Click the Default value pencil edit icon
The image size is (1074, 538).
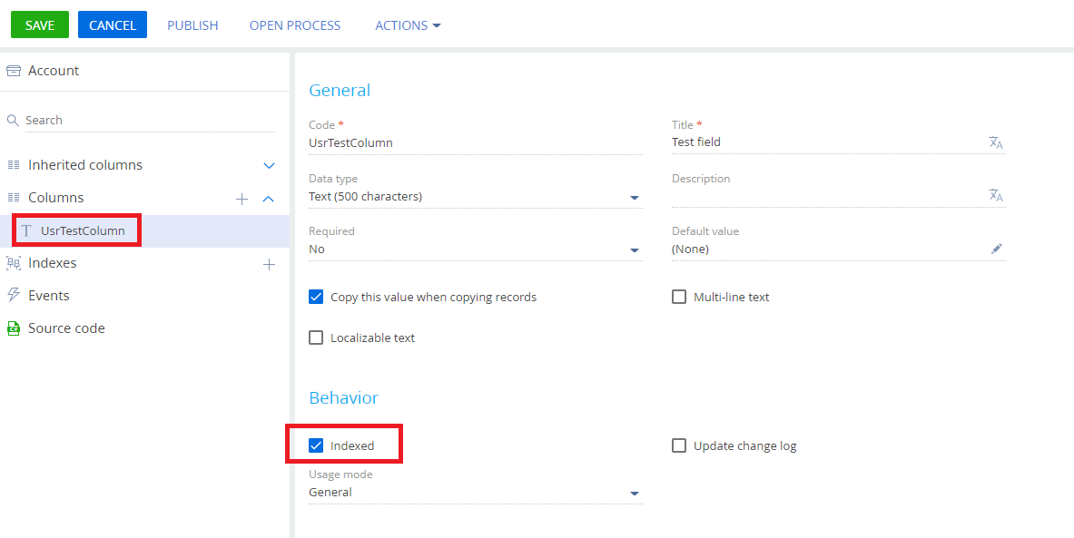997,249
